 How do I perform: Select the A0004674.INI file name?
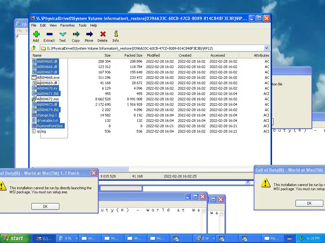(x=48, y=110)
